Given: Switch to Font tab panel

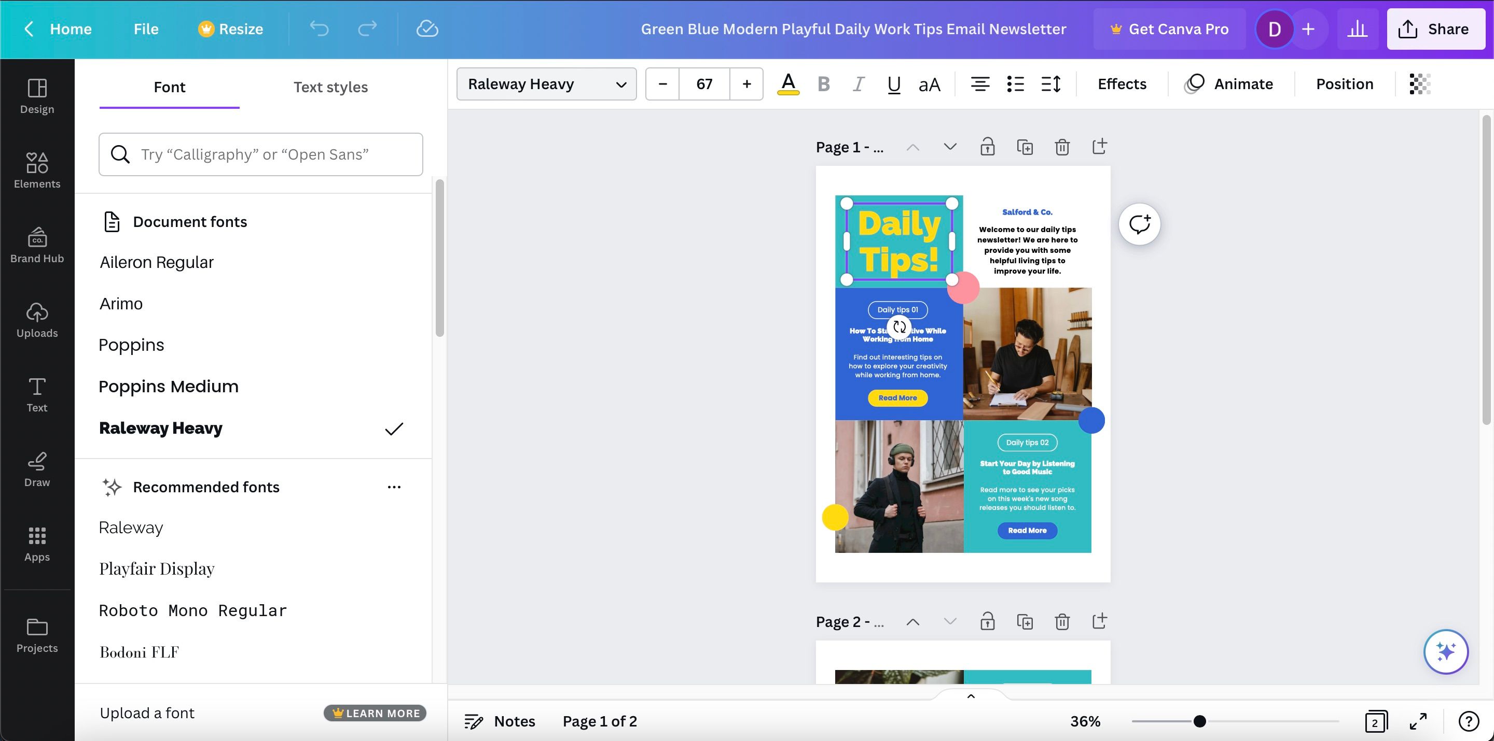Looking at the screenshot, I should (x=170, y=88).
